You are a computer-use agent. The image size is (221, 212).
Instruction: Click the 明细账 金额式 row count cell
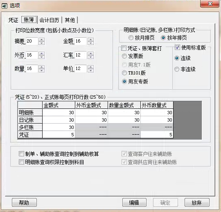59,113
